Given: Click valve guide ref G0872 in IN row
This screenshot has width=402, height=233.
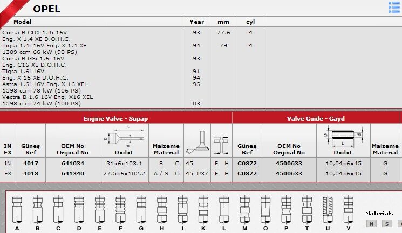Looking at the screenshot, I should click(x=247, y=163).
